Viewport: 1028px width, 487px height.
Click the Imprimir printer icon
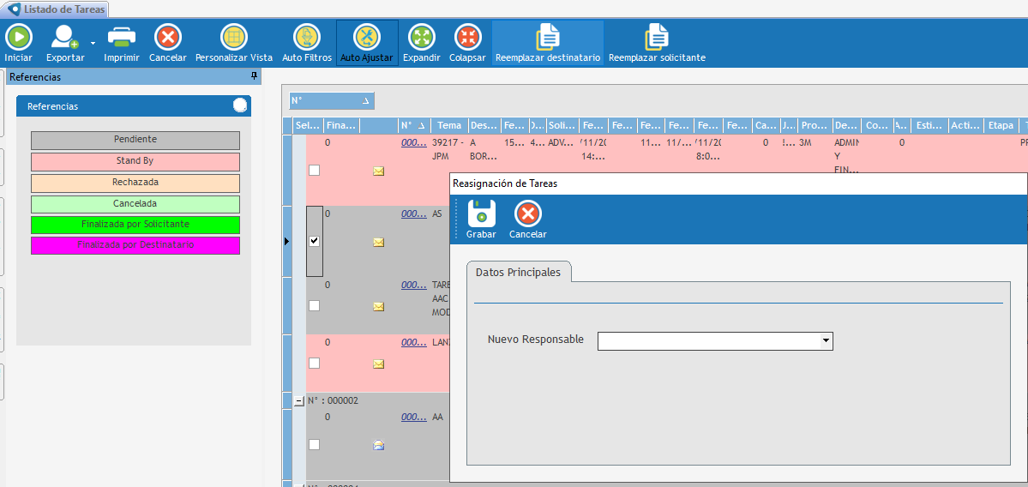[121, 37]
